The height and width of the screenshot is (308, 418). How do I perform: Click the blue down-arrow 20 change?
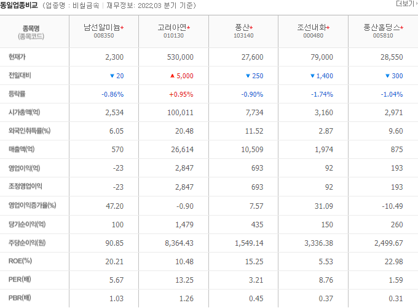(x=117, y=76)
